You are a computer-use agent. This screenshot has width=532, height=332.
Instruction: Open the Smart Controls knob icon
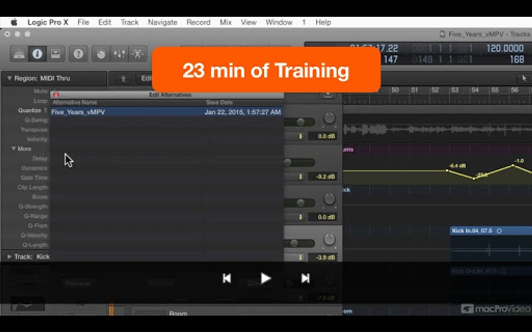101,54
